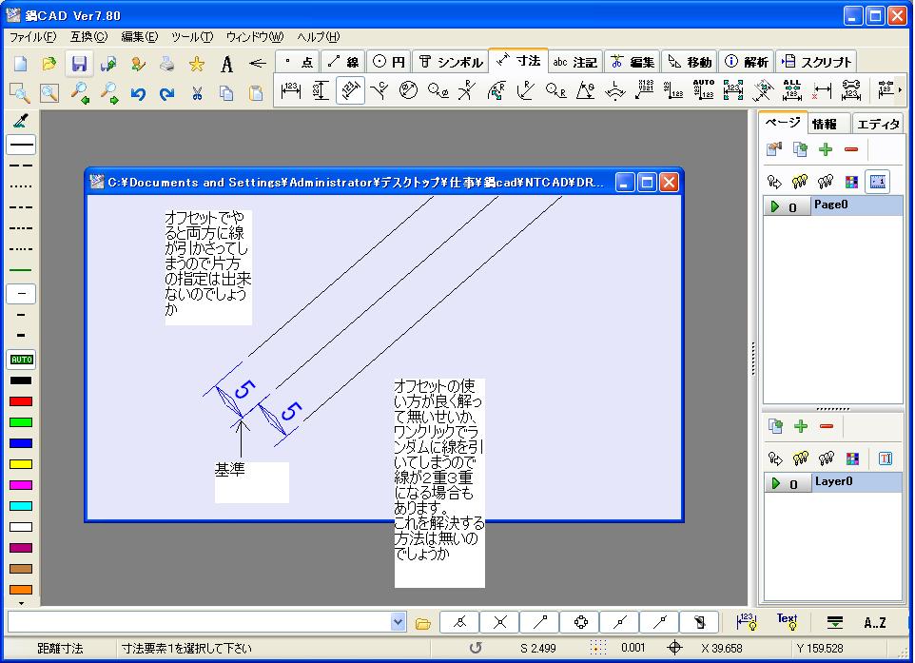Open the command input dropdown arrow

pyautogui.click(x=398, y=622)
